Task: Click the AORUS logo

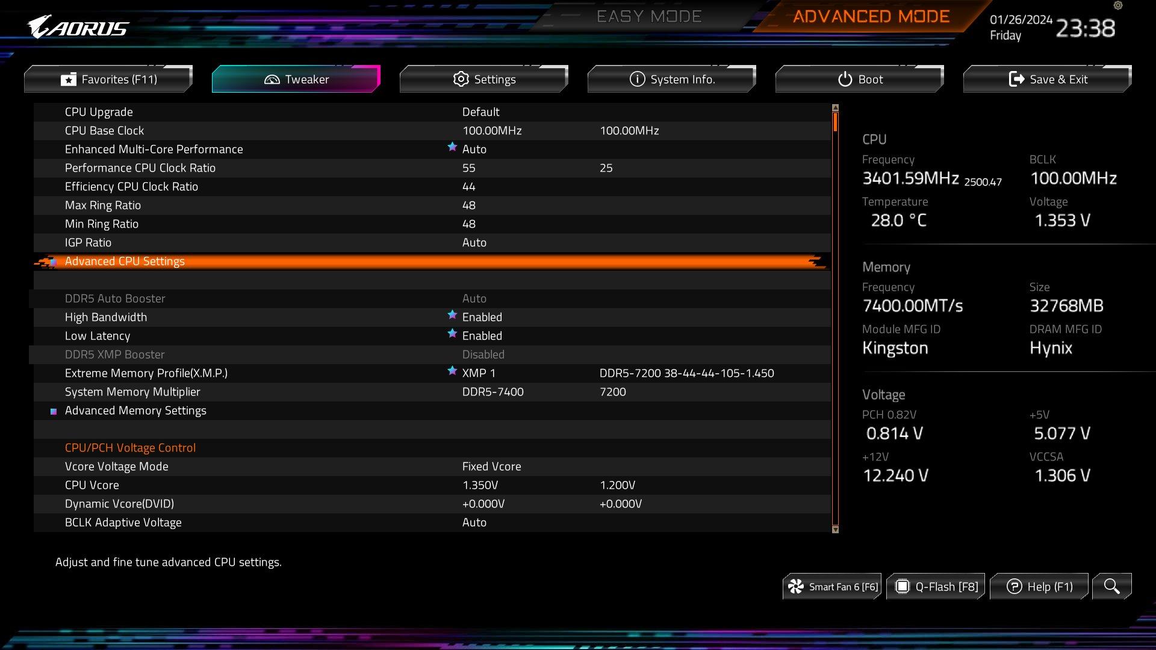Action: [78, 28]
